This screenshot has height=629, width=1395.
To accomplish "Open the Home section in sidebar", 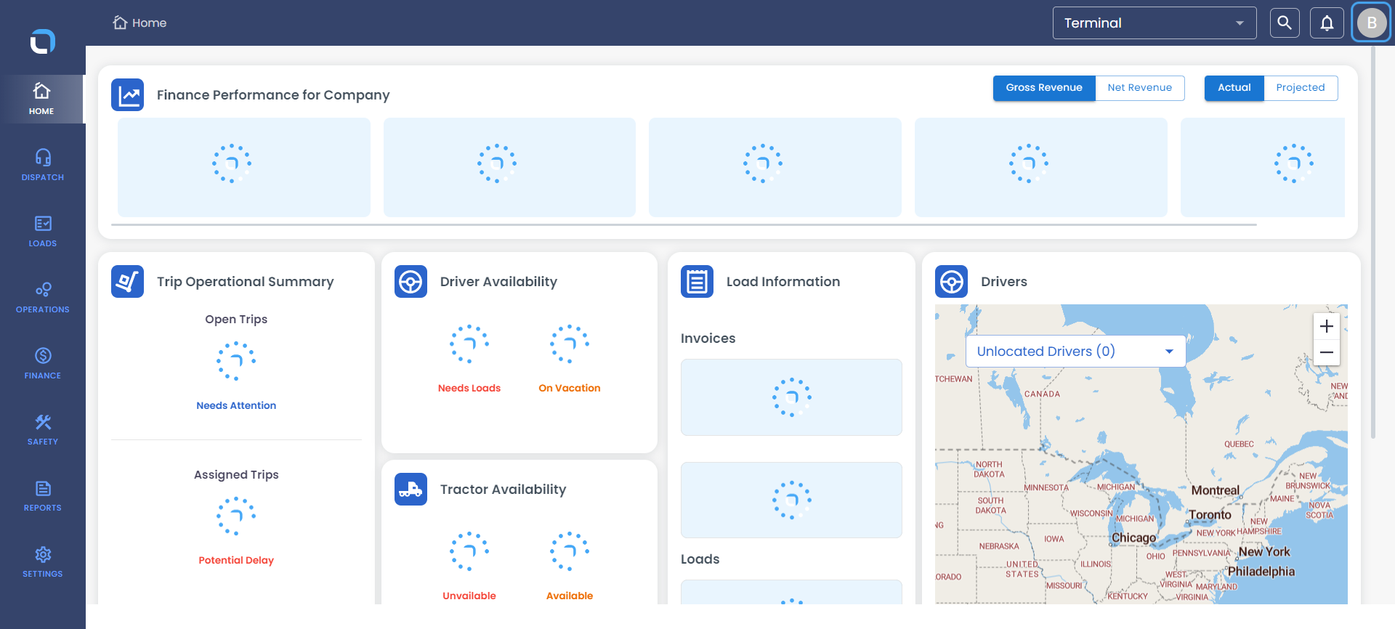I will (42, 99).
